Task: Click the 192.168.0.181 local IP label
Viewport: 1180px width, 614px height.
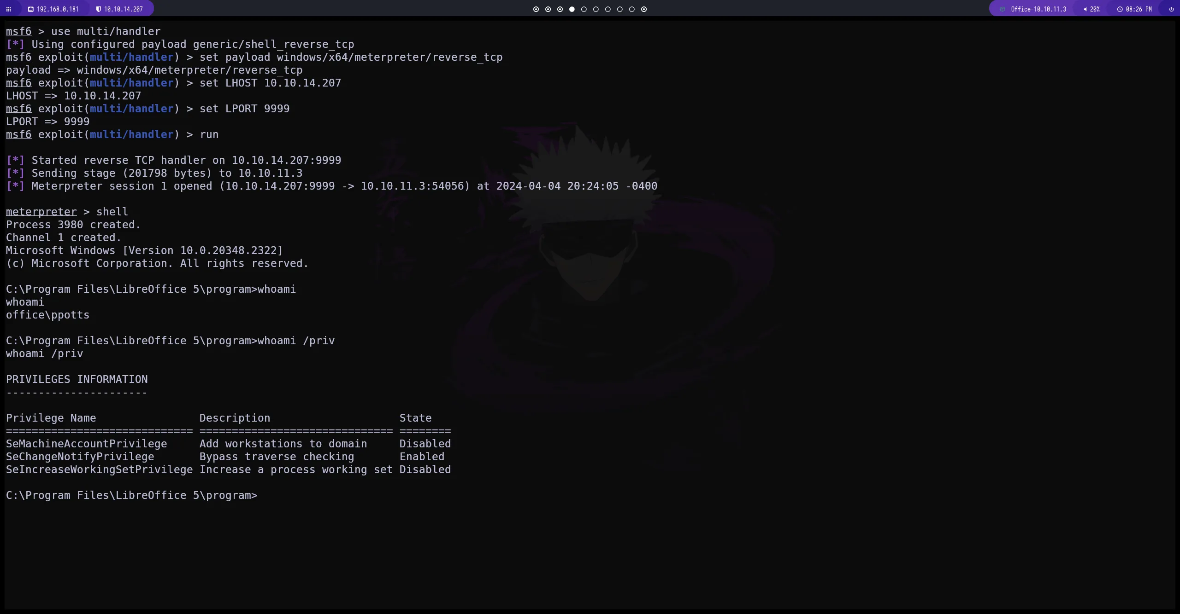Action: coord(58,9)
